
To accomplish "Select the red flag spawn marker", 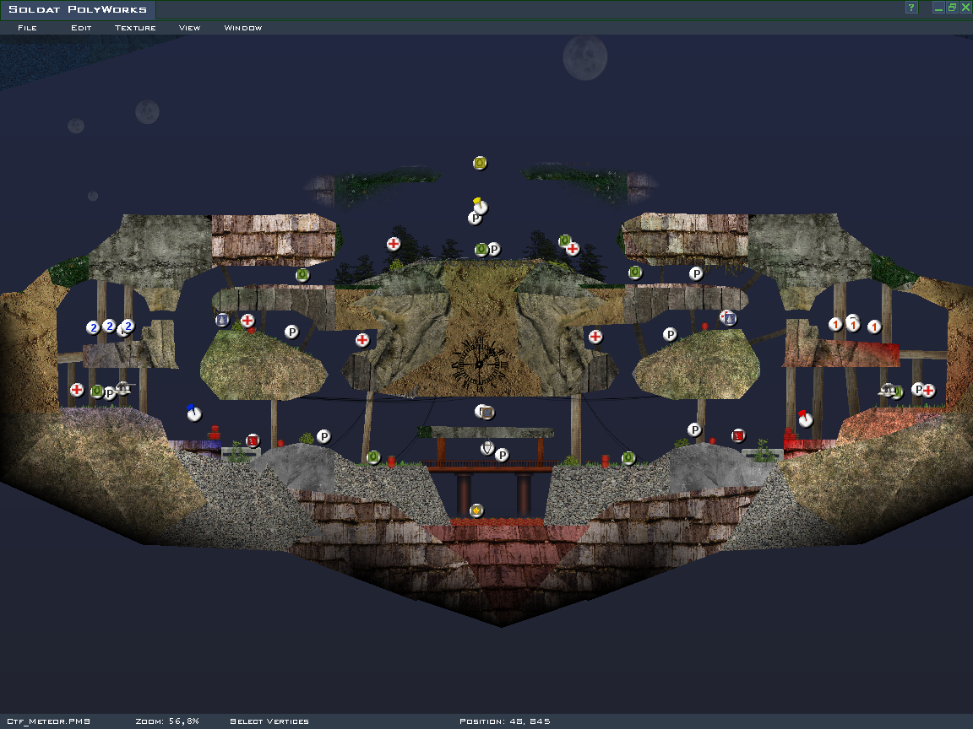I will click(x=805, y=418).
